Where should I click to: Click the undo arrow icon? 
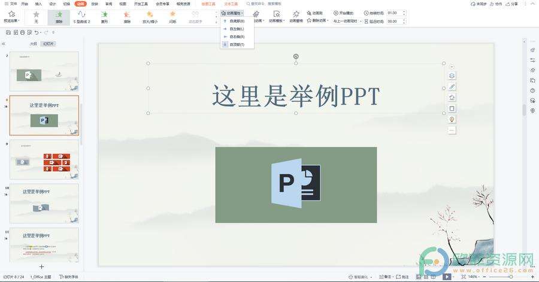36,32
